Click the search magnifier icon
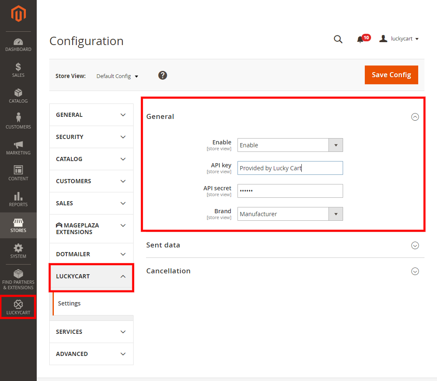The image size is (437, 381). coord(338,39)
